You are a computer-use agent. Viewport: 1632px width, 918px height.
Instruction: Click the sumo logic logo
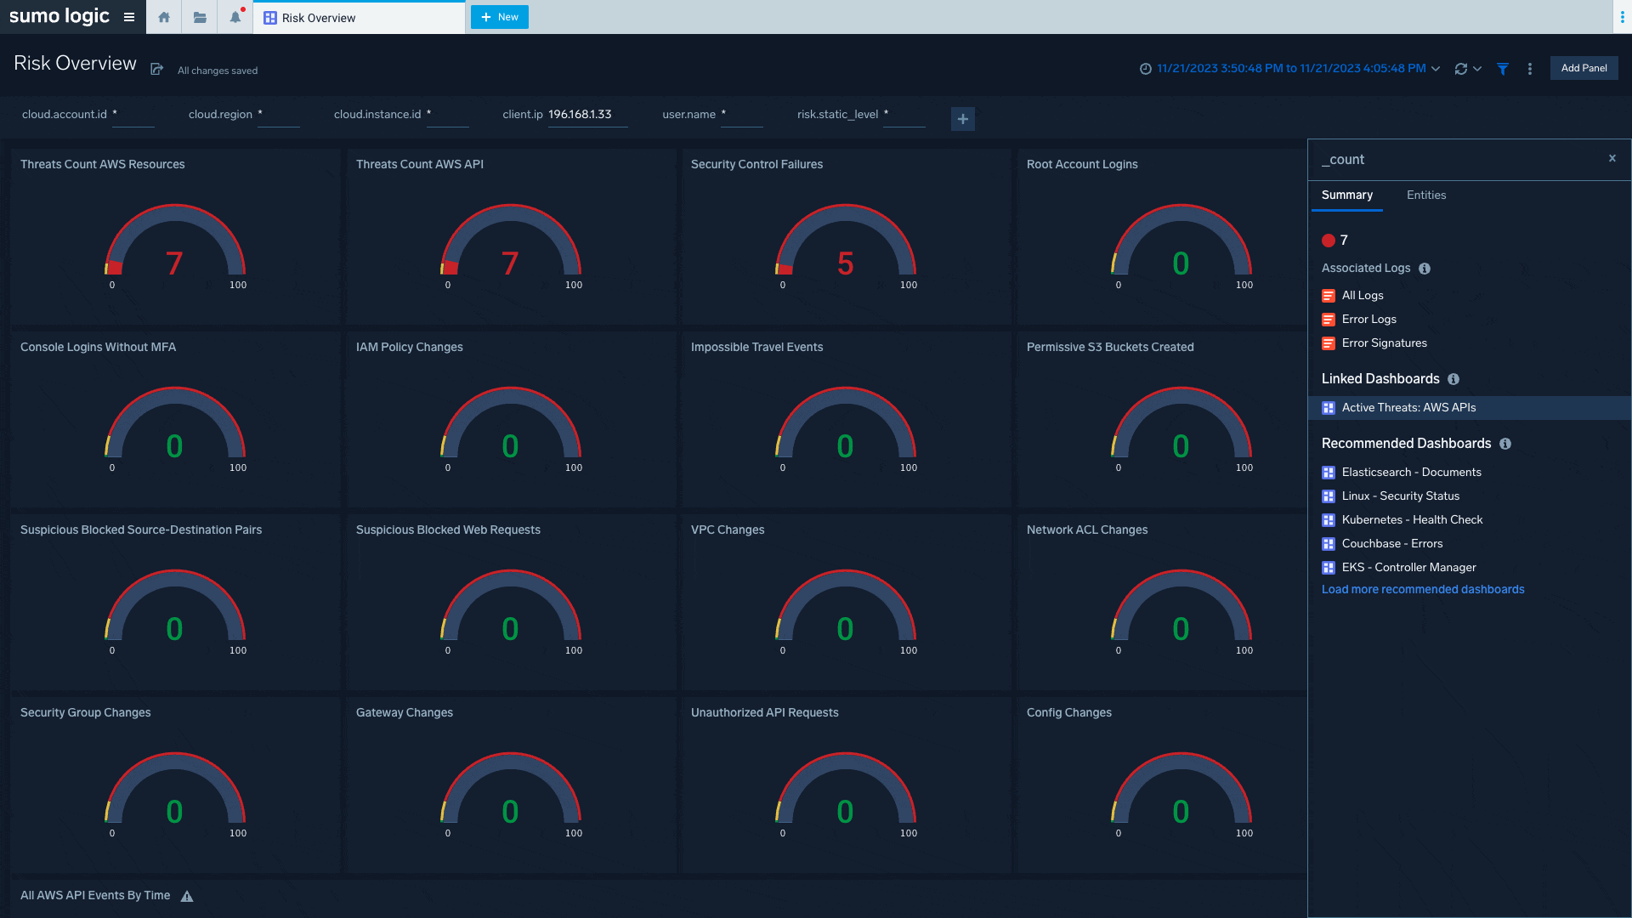[x=59, y=16]
